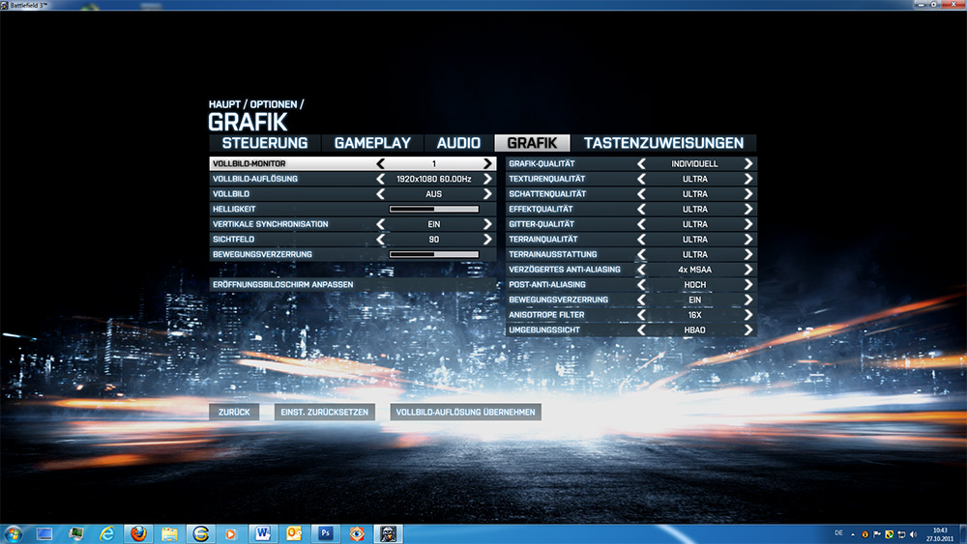The image size is (967, 544).
Task: Change Grafik-Qualität with right arrow
Action: (x=748, y=164)
